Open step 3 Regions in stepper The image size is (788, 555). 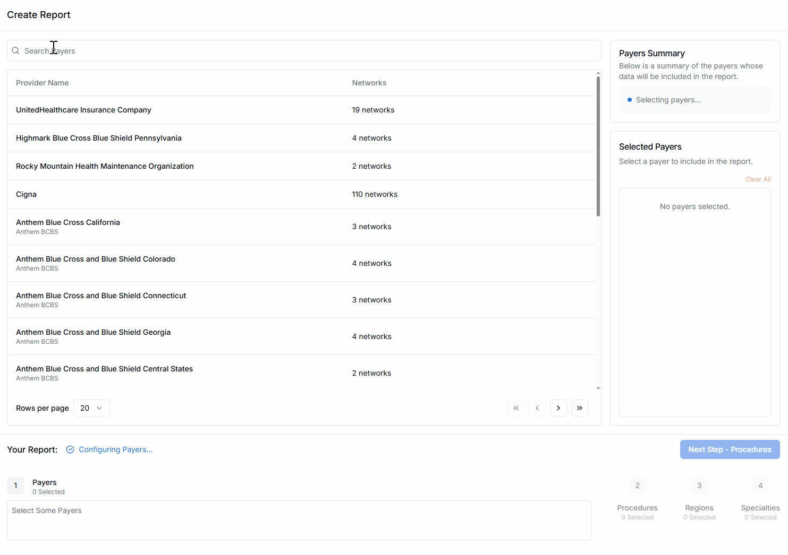tap(699, 498)
